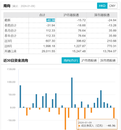
Task: Click the 770.31 six-month value
Action: [112, 46]
